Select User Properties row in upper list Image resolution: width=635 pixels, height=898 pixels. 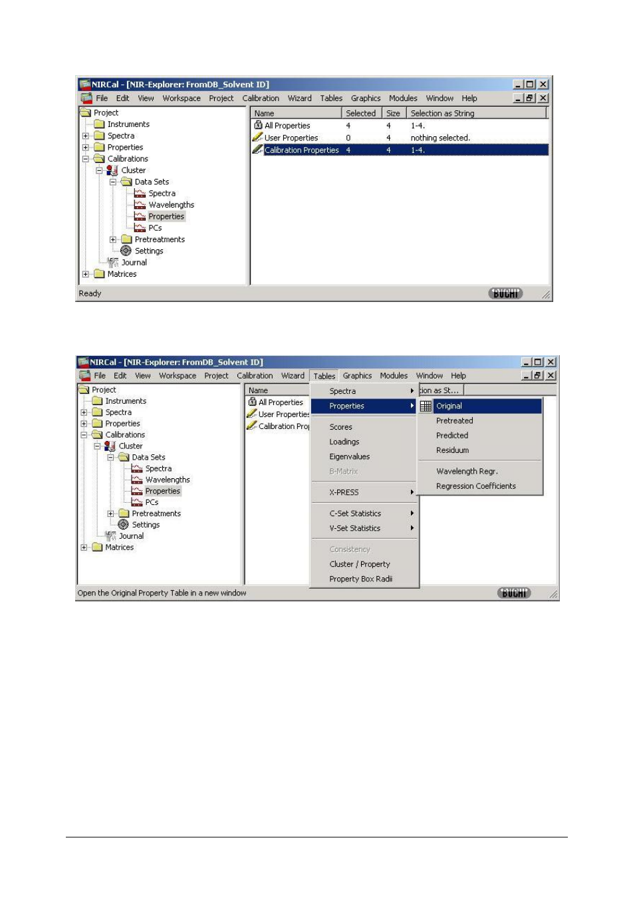point(400,138)
